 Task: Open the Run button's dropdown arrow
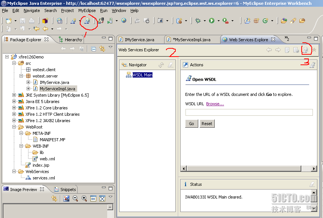tap(218, 21)
